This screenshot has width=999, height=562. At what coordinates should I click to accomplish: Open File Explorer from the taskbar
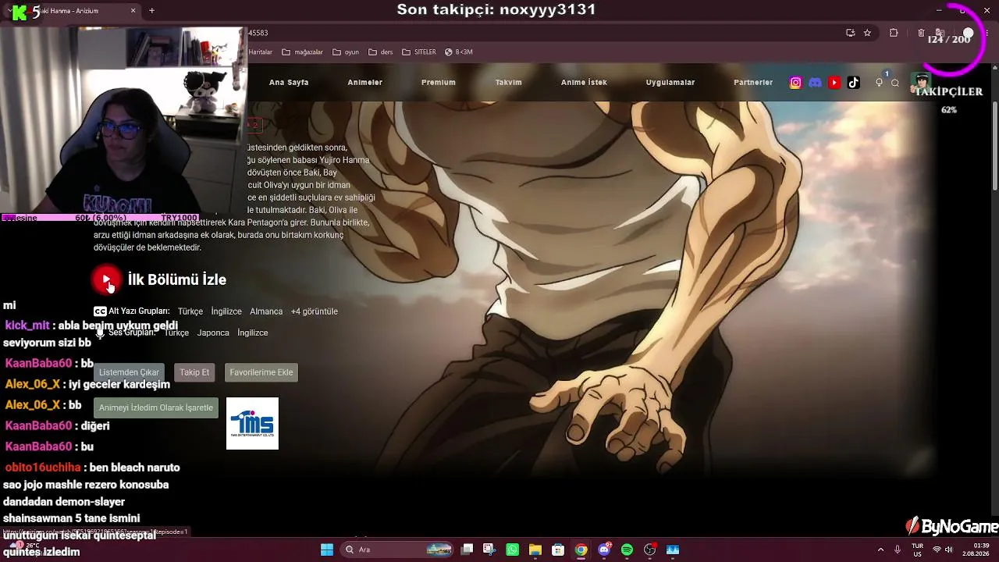(x=535, y=550)
